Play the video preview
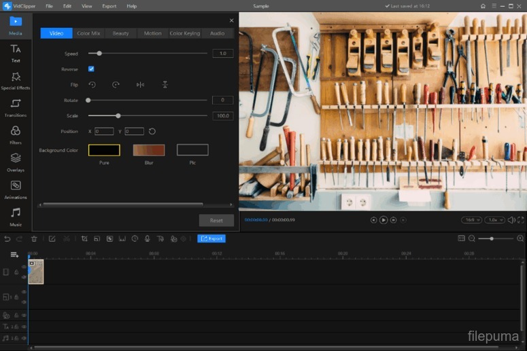 (384, 220)
